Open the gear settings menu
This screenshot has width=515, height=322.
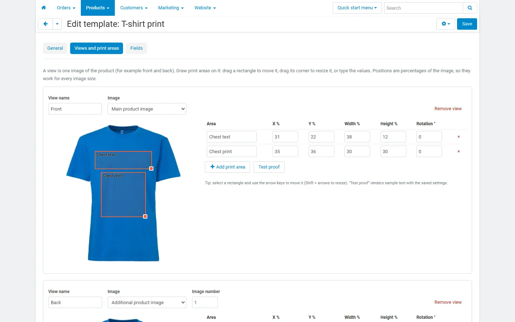[x=446, y=24]
